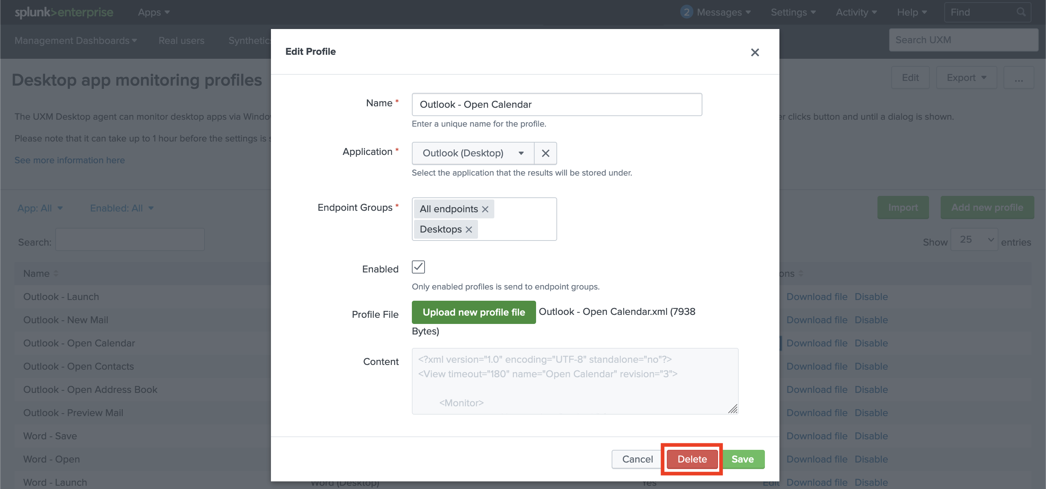The image size is (1046, 489).
Task: Remove the All endpoints tag
Action: (485, 209)
